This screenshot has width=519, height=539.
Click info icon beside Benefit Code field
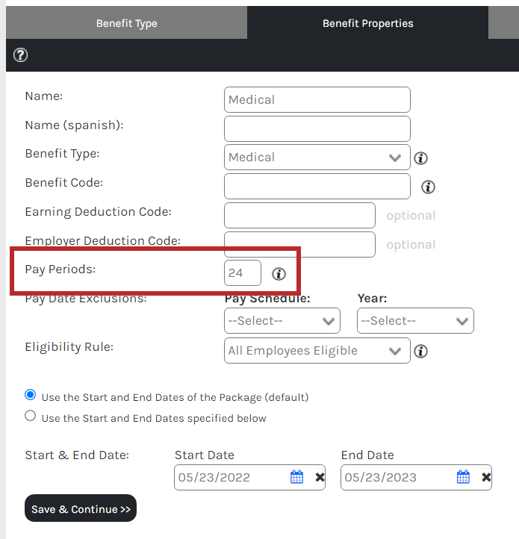pos(428,187)
